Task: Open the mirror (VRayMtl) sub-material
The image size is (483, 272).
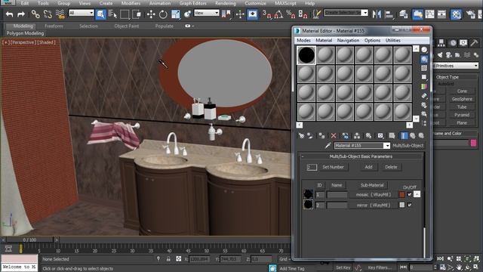Action: (373, 205)
